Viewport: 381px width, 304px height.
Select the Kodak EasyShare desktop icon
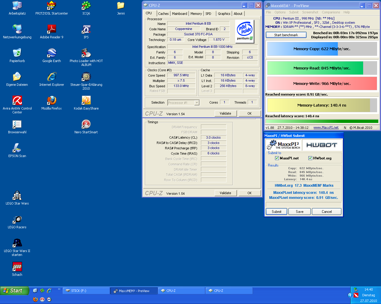pyautogui.click(x=86, y=103)
